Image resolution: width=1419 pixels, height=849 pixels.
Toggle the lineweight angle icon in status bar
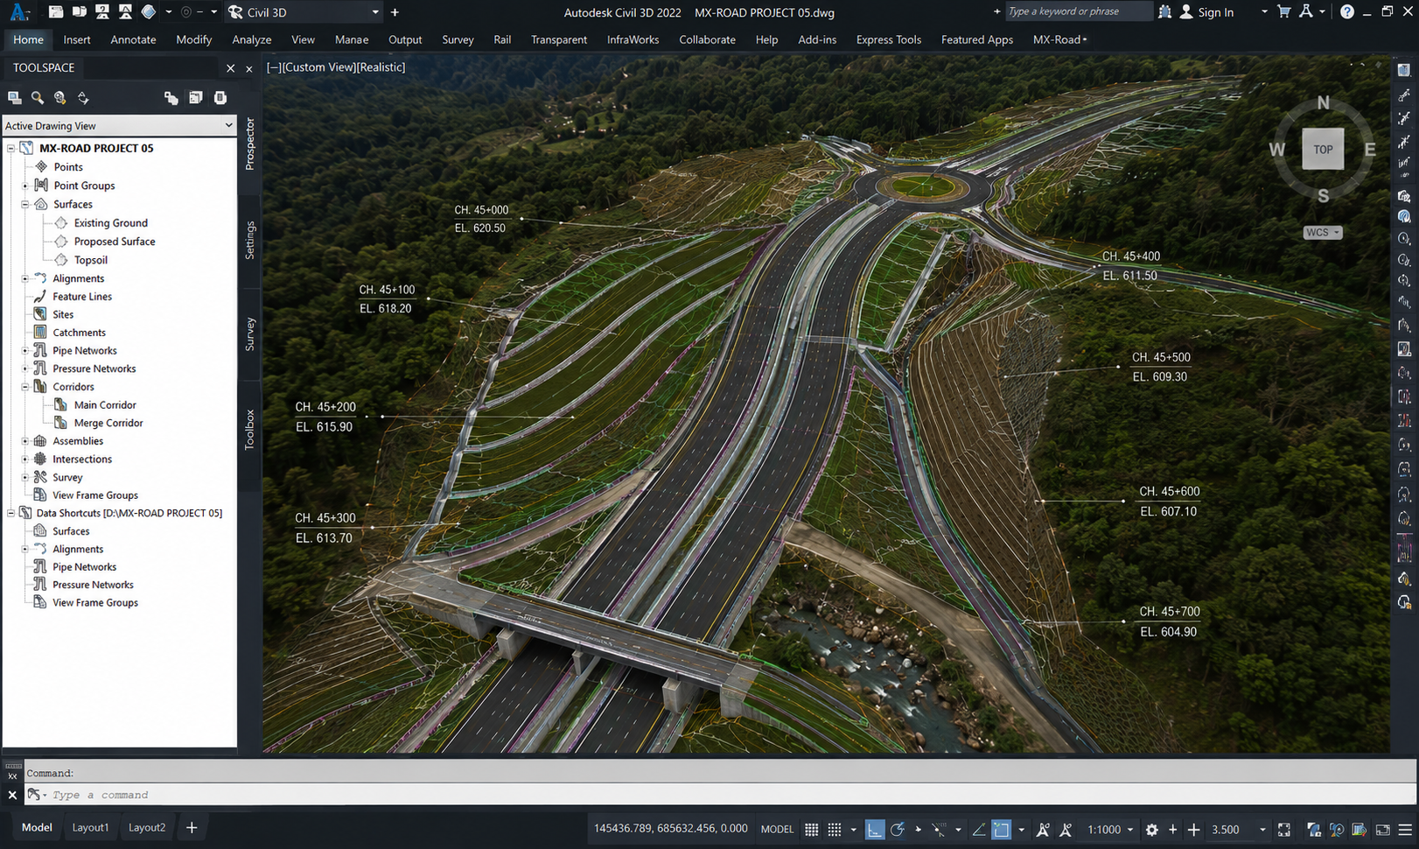tap(978, 829)
